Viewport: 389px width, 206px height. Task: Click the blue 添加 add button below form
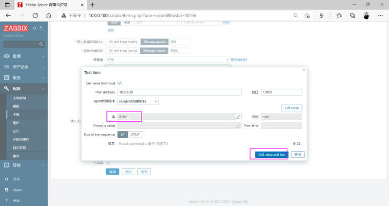[112, 171]
